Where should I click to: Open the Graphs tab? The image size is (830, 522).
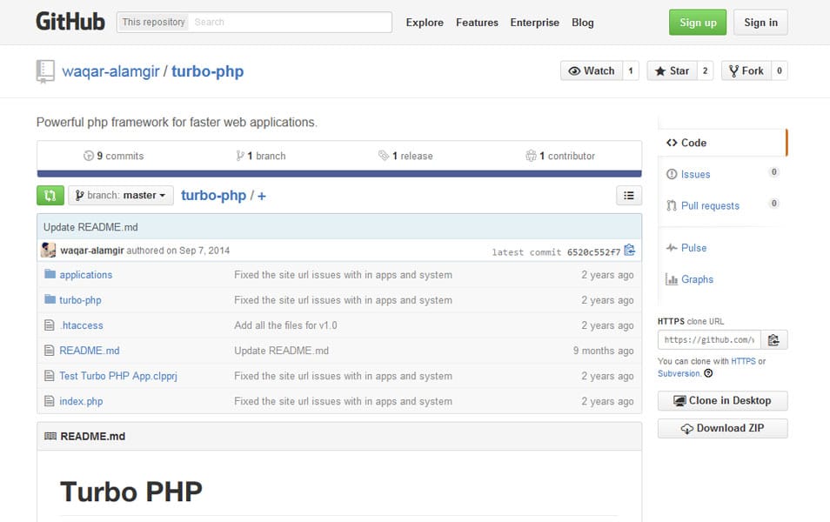[697, 279]
